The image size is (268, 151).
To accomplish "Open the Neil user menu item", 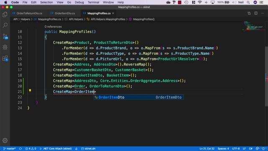I will coord(241,2).
